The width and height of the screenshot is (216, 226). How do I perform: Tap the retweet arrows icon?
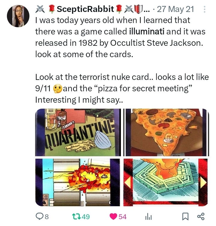(76, 217)
